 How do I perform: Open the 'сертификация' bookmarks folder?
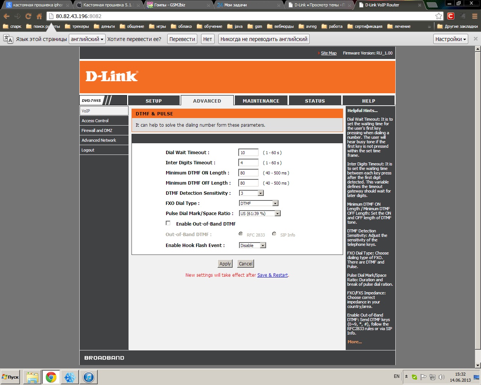365,26
